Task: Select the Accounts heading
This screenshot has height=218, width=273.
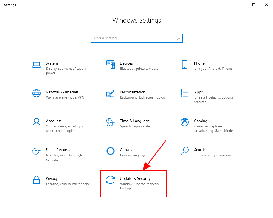Action: pos(54,121)
